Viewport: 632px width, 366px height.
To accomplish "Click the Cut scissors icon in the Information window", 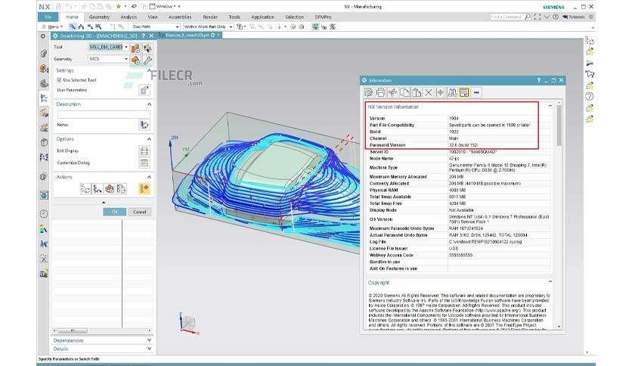I will (392, 93).
